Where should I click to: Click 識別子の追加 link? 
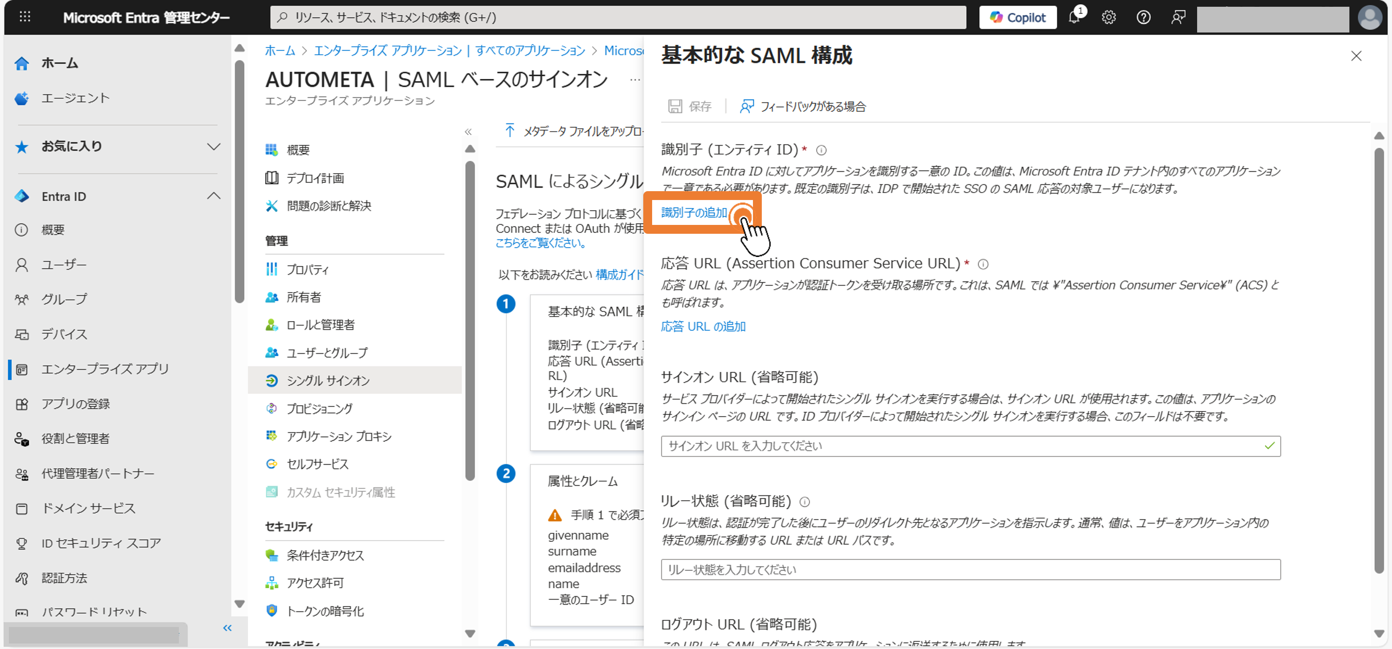tap(694, 213)
